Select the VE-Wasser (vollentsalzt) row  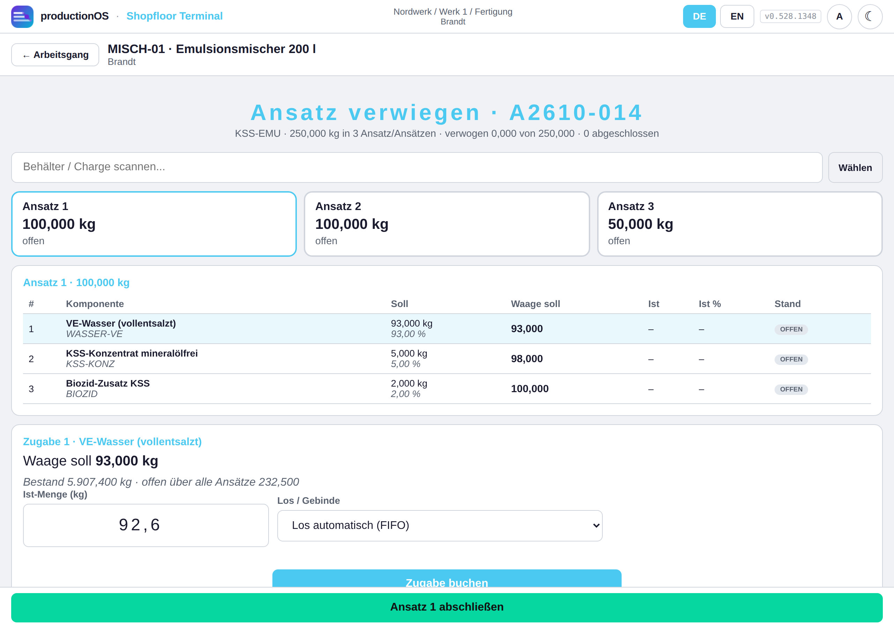[x=447, y=329]
